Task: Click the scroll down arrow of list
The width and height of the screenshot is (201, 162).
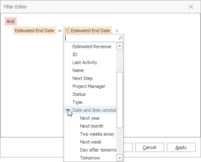Action: click(x=120, y=158)
